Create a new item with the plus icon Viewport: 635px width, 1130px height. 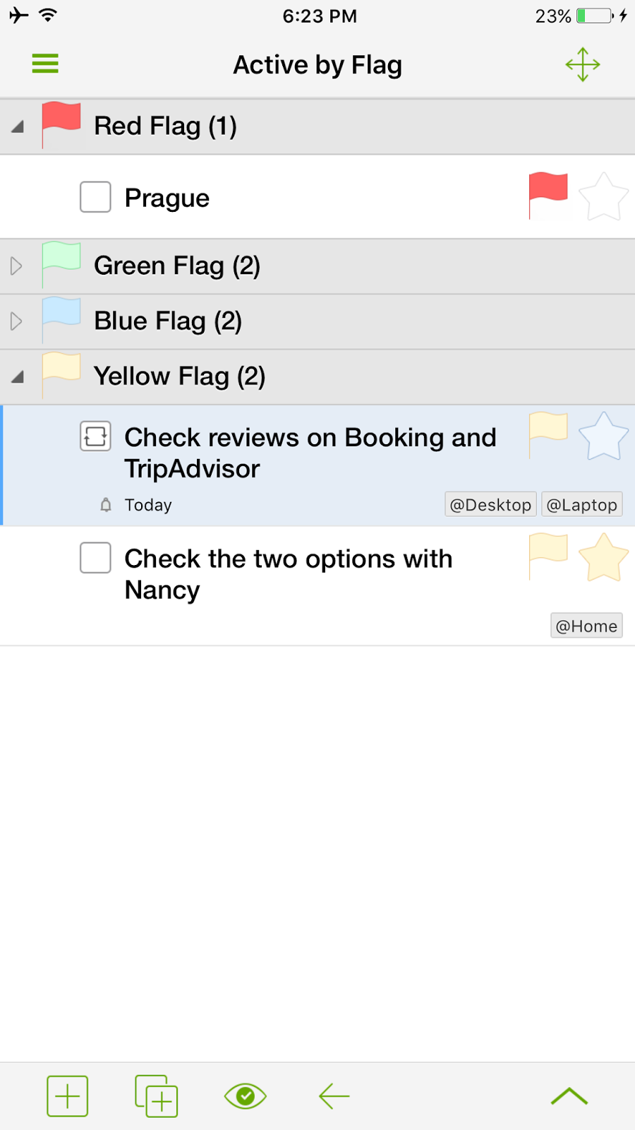tap(67, 1095)
